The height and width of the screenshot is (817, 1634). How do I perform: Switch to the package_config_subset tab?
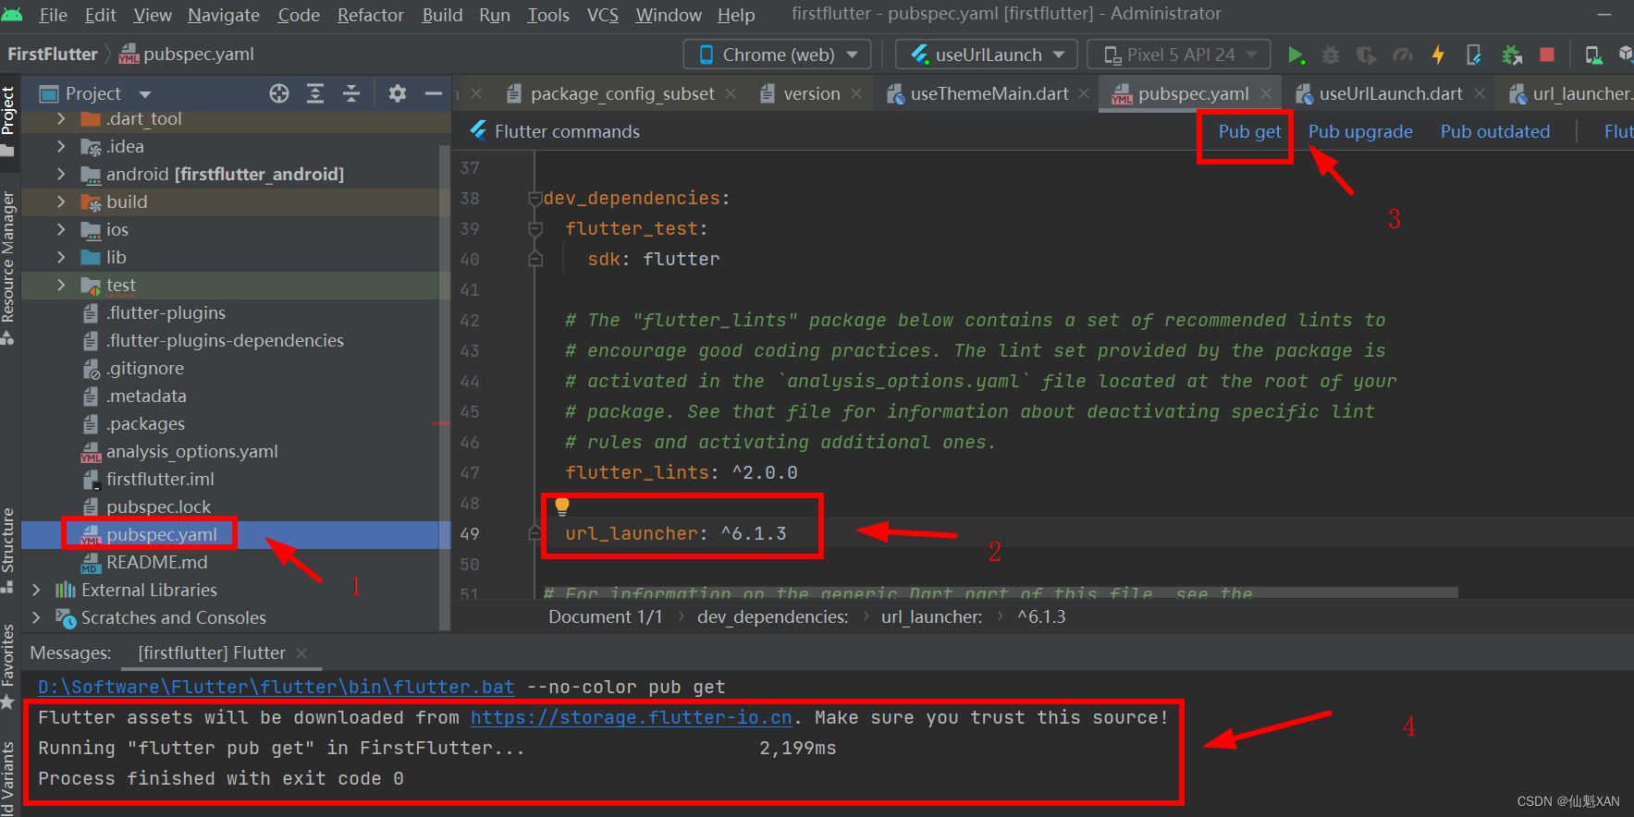[x=621, y=93]
